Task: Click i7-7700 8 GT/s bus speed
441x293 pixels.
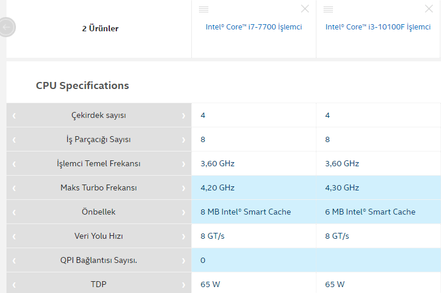Action: point(213,236)
